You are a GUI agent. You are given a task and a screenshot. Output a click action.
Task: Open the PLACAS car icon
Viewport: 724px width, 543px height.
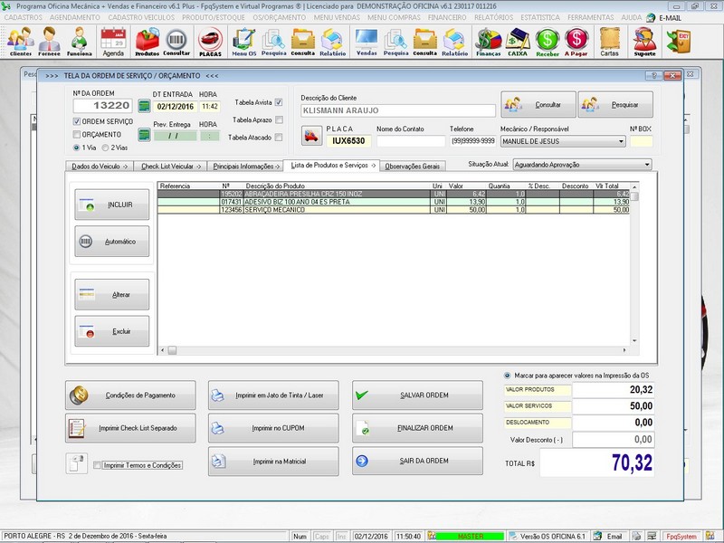210,42
